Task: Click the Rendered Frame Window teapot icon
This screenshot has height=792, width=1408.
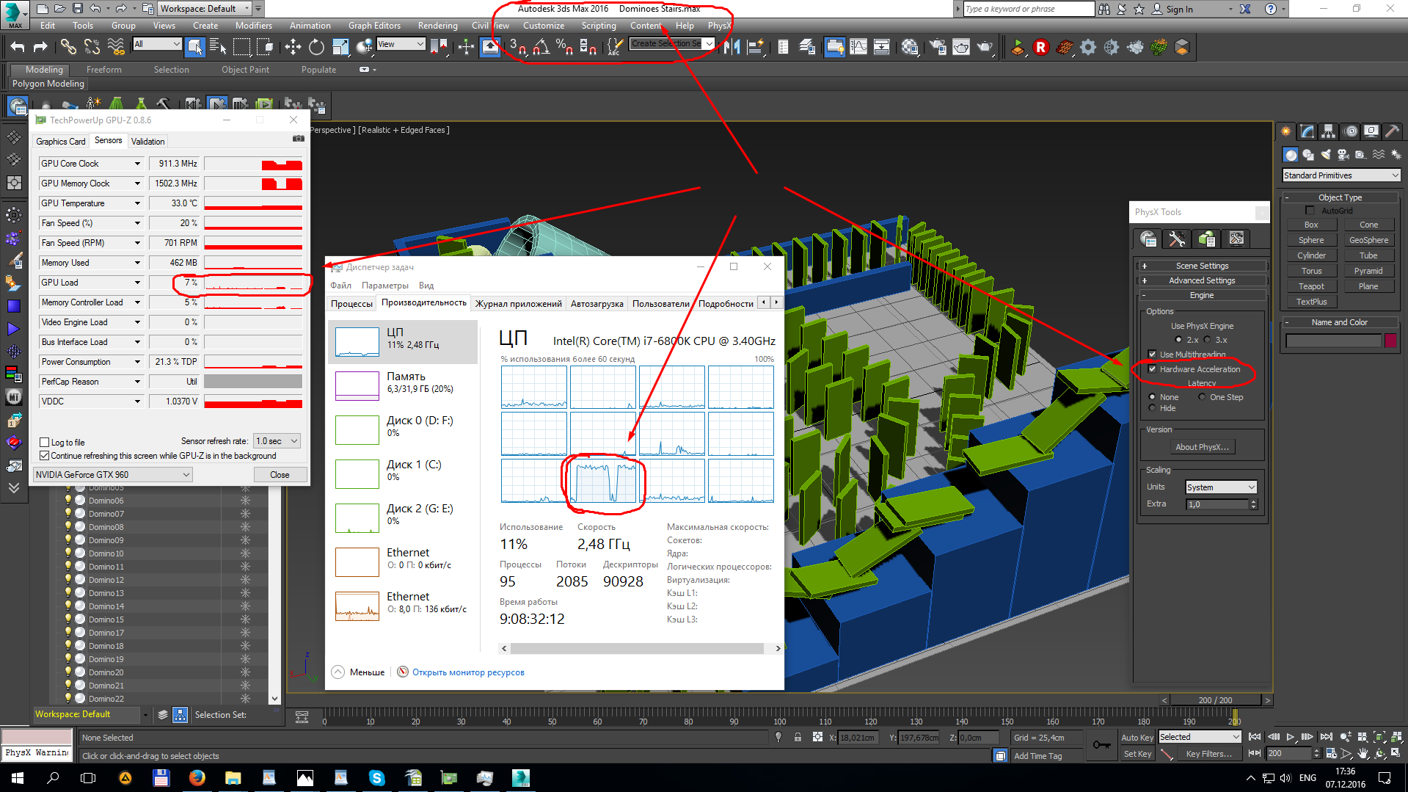Action: click(x=961, y=48)
